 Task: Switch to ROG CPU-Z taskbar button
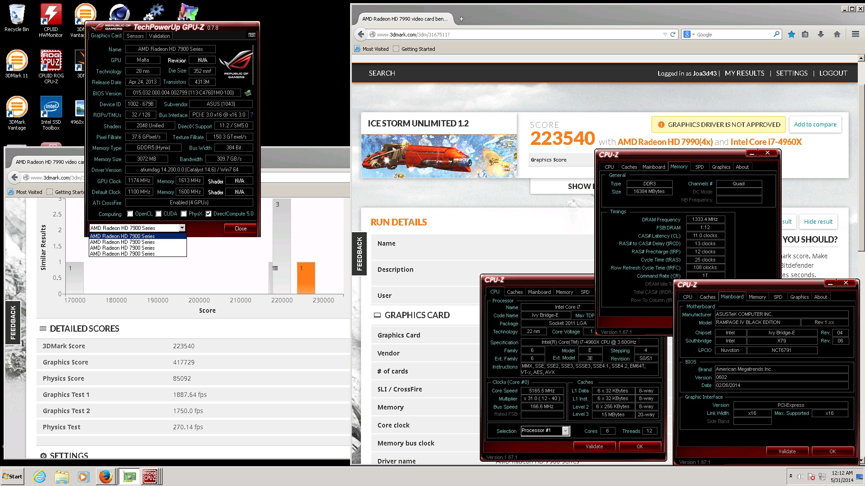(151, 477)
